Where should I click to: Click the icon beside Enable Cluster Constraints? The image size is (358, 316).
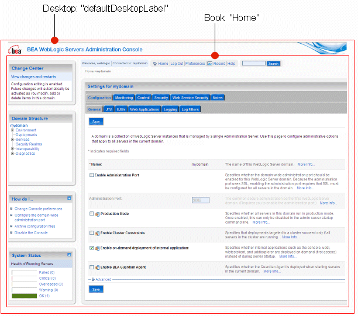coord(97,233)
